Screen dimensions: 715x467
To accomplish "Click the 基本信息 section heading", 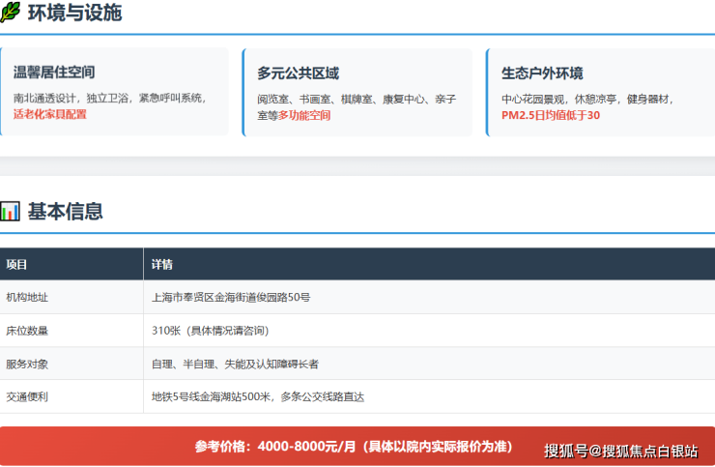I will 65,212.
